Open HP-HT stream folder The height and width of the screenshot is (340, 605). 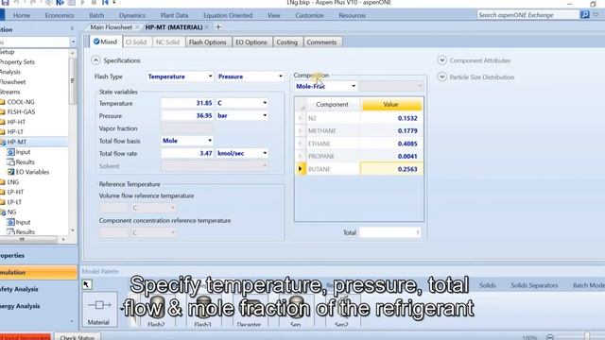16,122
